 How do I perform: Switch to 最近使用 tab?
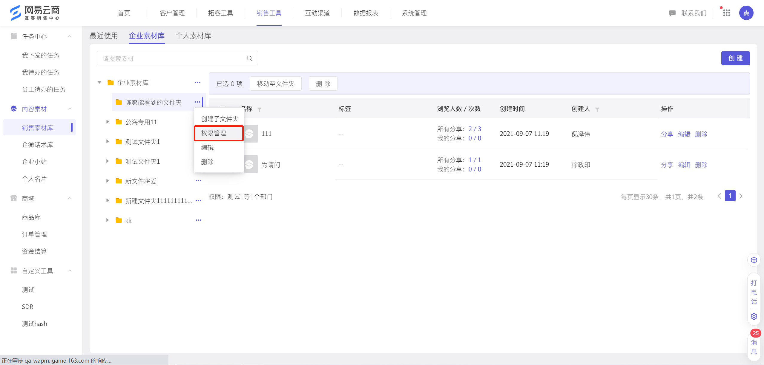104,36
